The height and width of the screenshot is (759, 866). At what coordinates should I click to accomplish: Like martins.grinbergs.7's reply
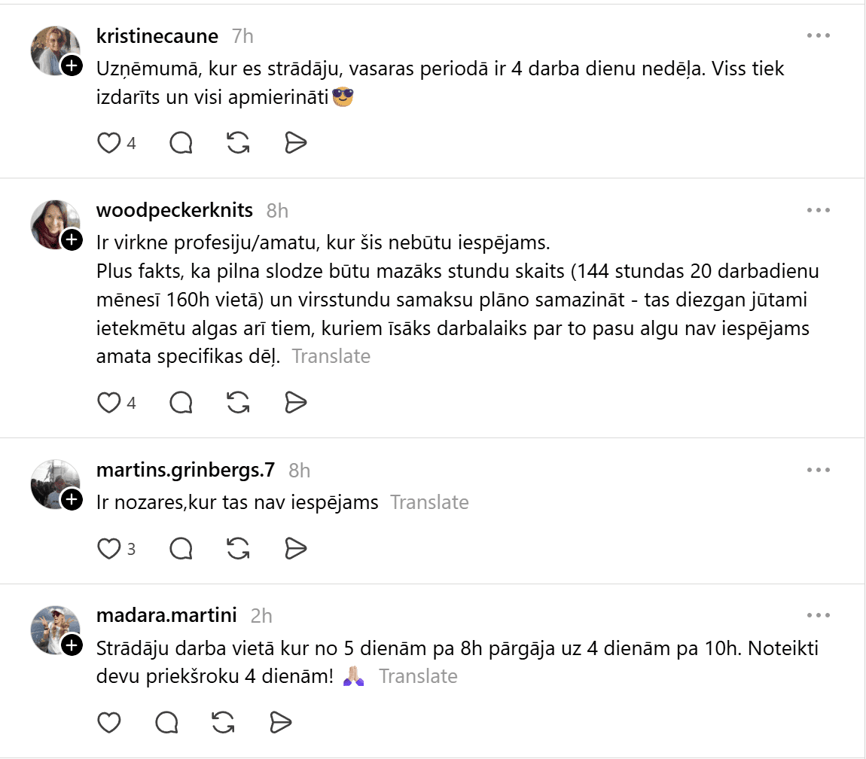pyautogui.click(x=110, y=549)
